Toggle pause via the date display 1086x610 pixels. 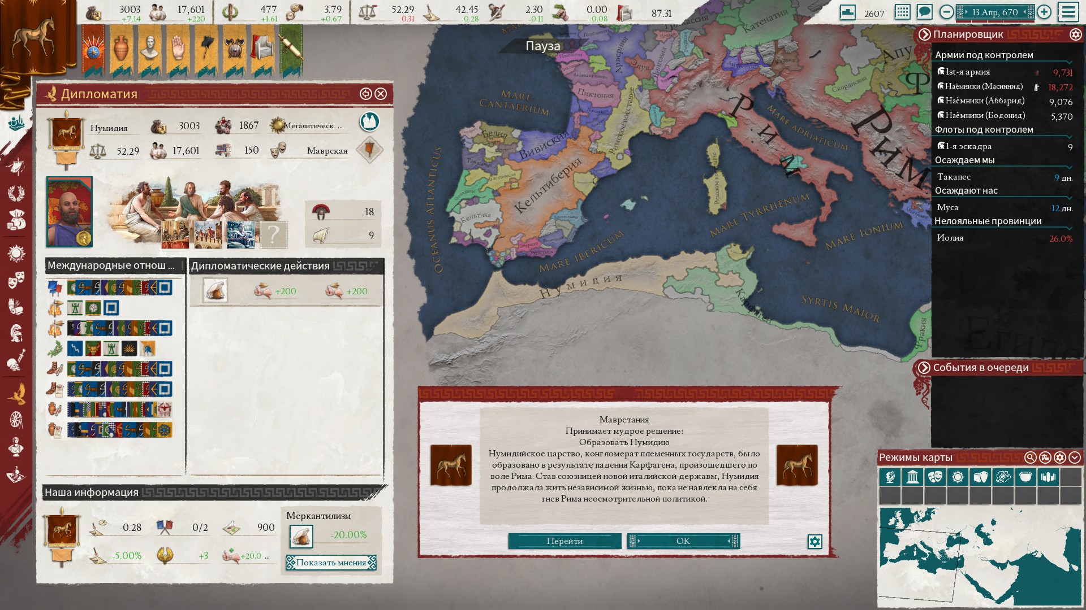(994, 12)
